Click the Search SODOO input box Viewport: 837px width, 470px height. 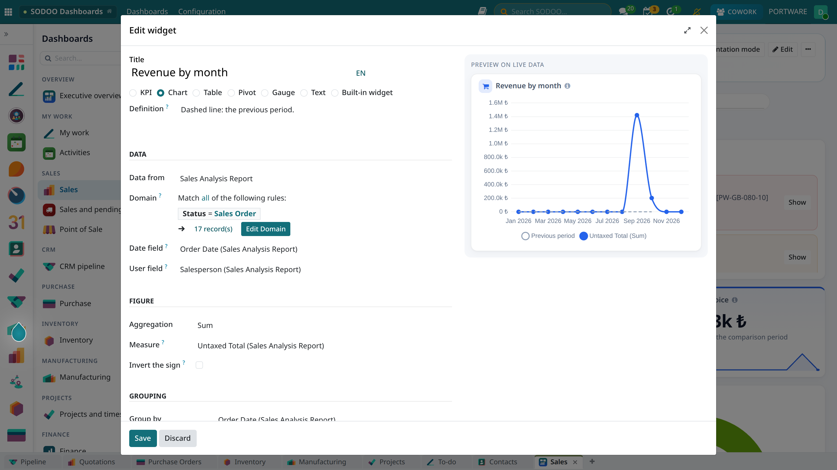tap(552, 12)
